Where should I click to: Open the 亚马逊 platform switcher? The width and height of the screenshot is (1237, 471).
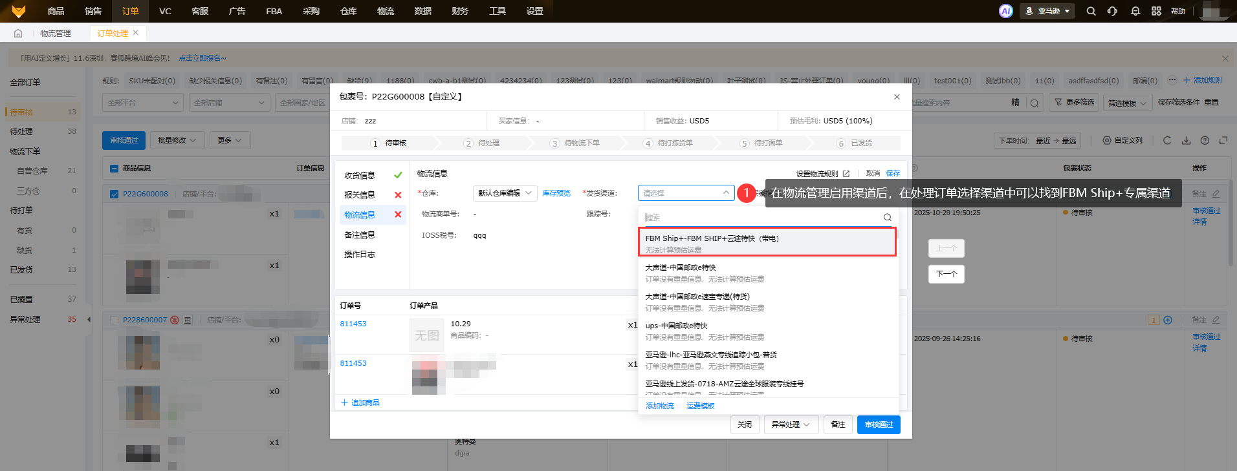(1047, 11)
